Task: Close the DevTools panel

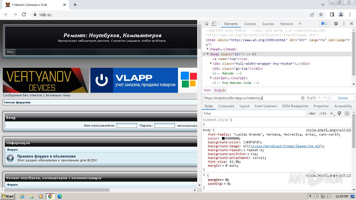Action: coord(352,24)
